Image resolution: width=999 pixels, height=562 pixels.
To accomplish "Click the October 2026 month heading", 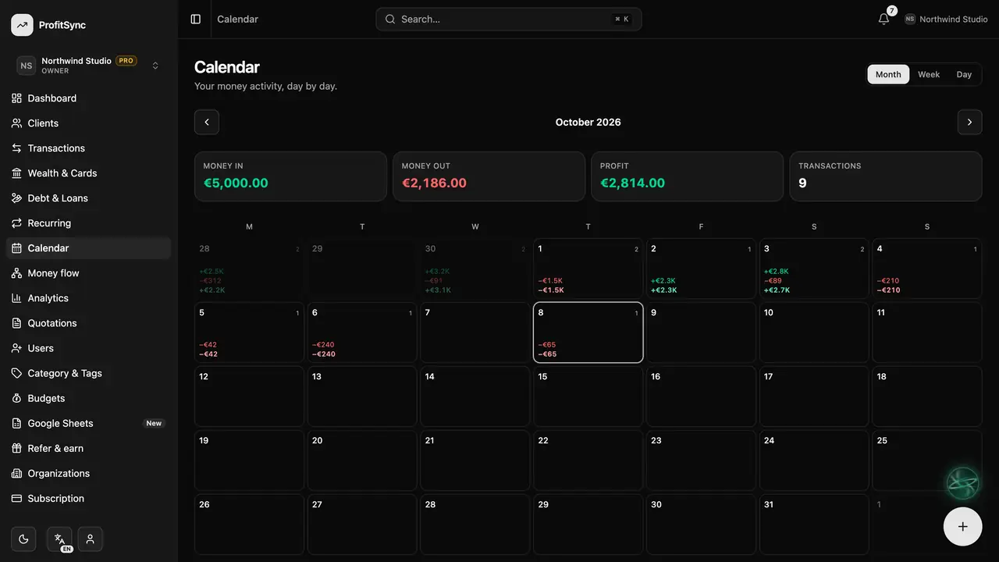I will tap(588, 122).
